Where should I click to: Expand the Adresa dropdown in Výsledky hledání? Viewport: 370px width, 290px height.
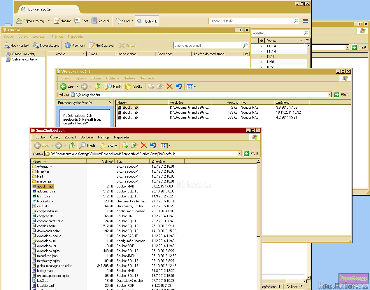tap(330, 95)
